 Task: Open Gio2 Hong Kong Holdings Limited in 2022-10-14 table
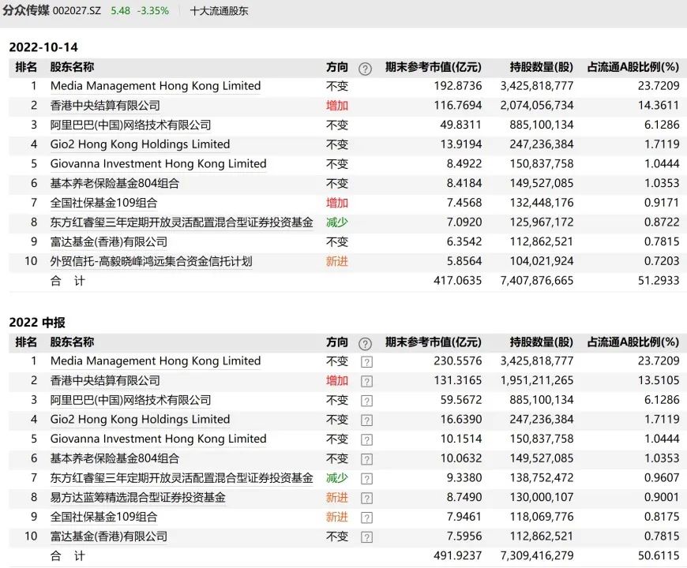[141, 144]
